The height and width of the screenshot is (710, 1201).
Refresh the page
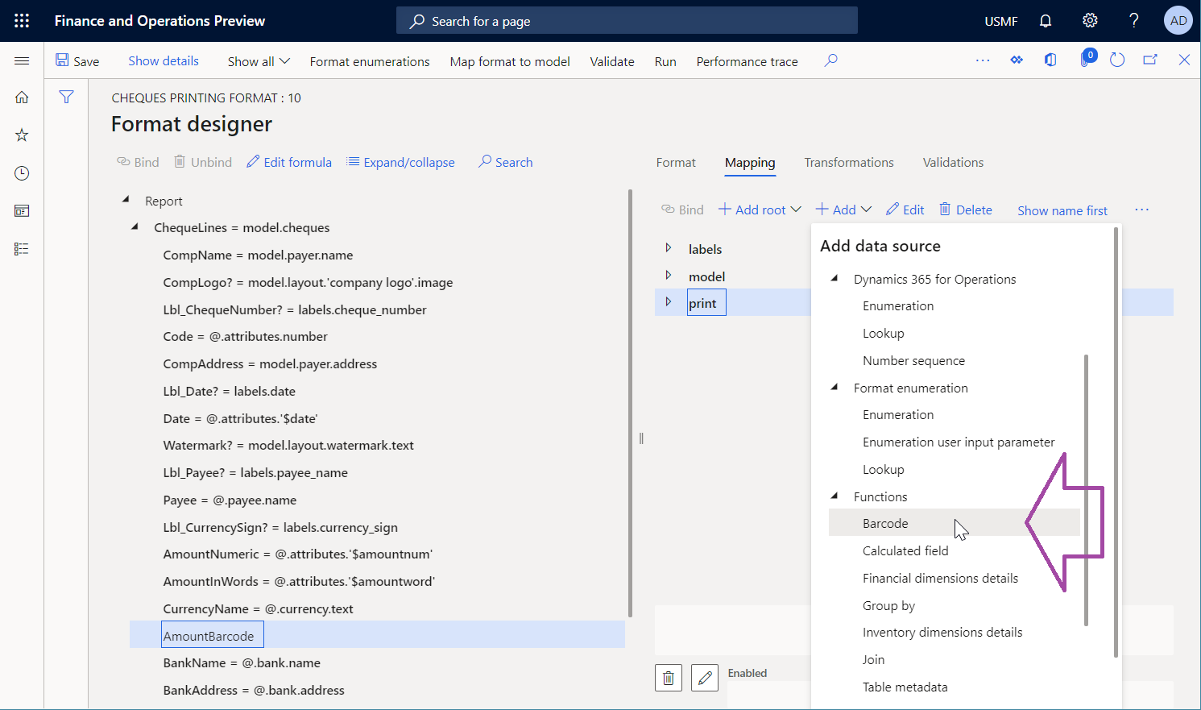(x=1117, y=60)
